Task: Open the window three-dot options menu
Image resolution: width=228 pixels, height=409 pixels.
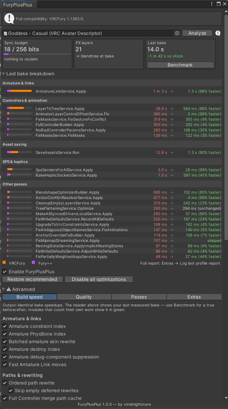Action: pyautogui.click(x=212, y=4)
